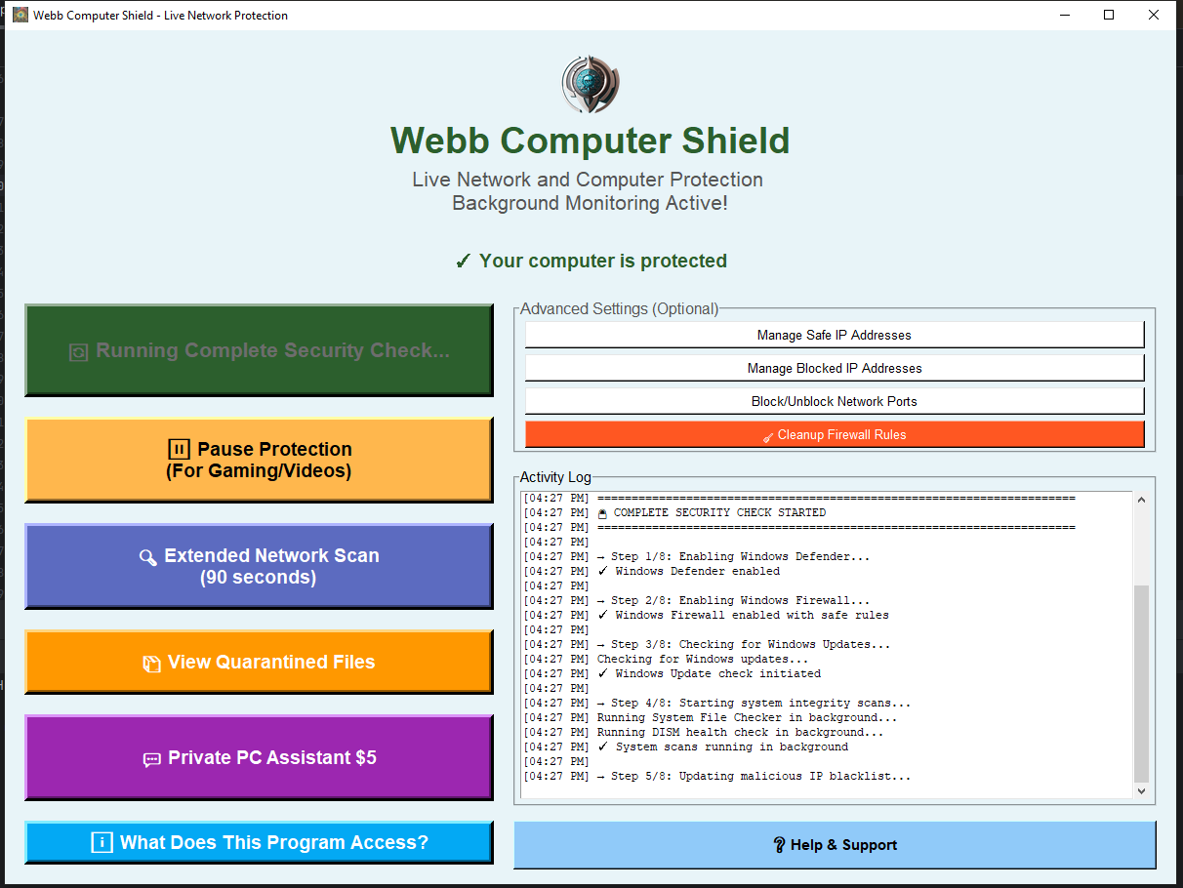Click the shield icon in the title bar
The image size is (1183, 888).
pyautogui.click(x=20, y=15)
